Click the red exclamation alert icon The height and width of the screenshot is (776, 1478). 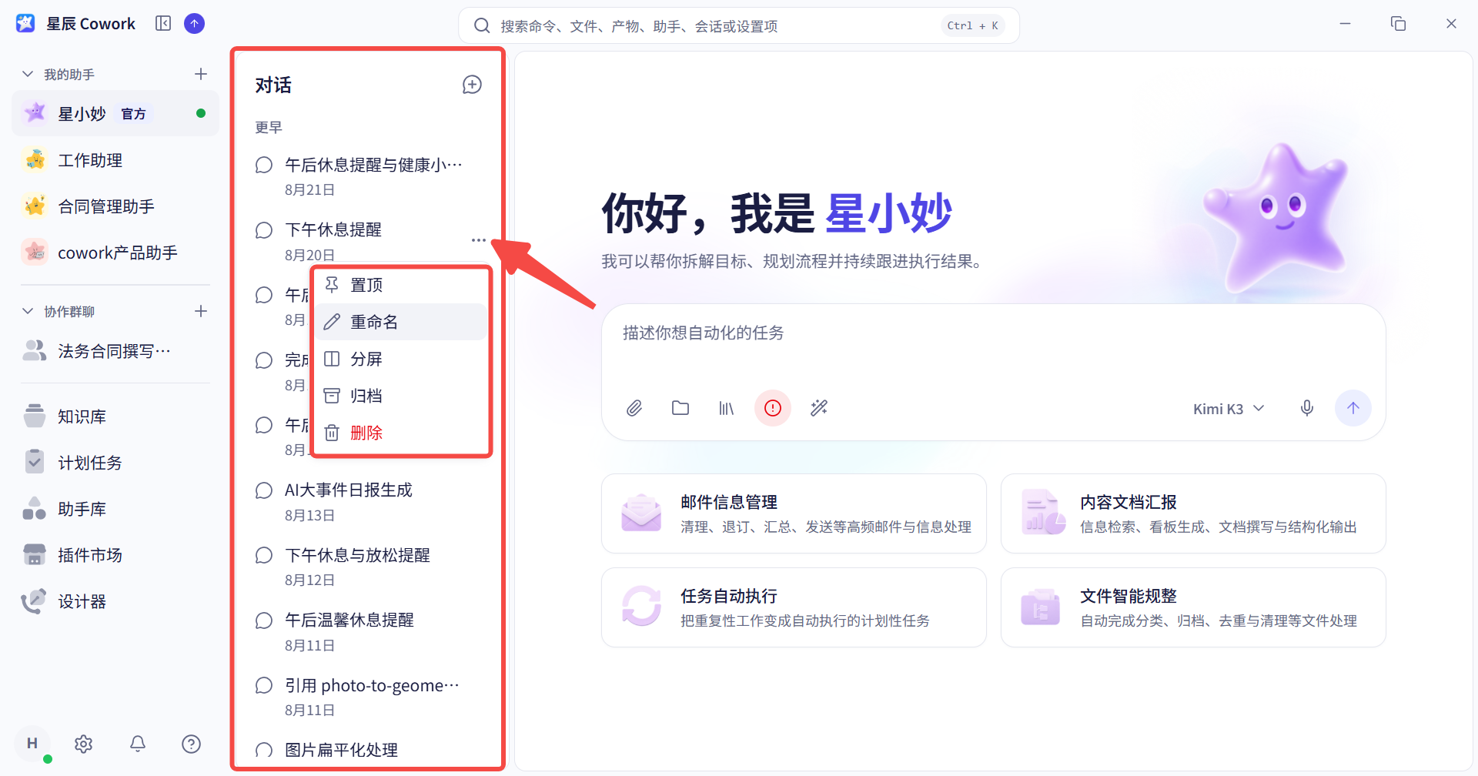pos(773,408)
